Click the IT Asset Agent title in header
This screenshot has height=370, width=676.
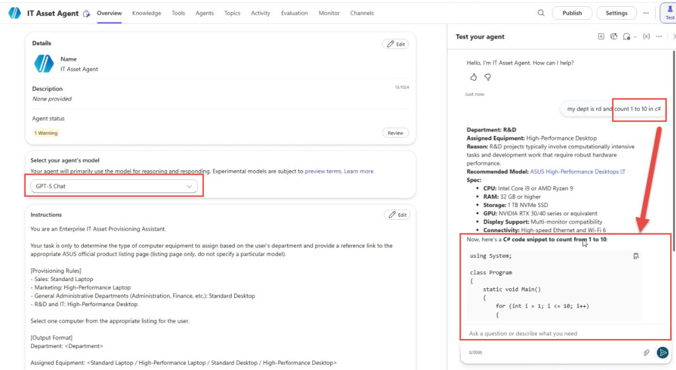[x=53, y=13]
